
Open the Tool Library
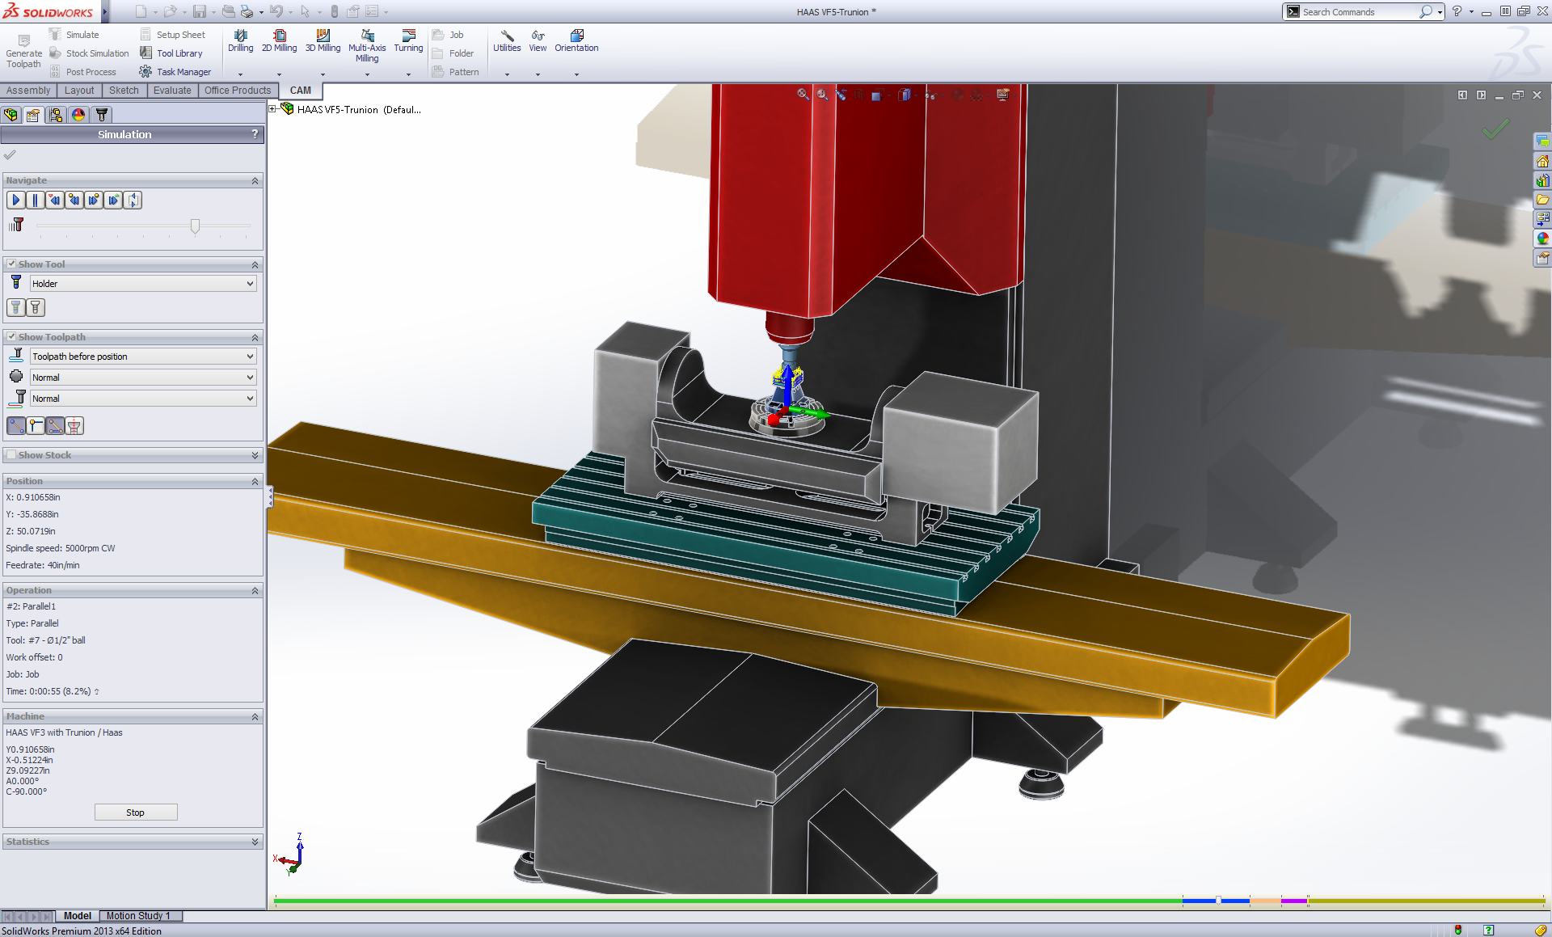[x=171, y=53]
